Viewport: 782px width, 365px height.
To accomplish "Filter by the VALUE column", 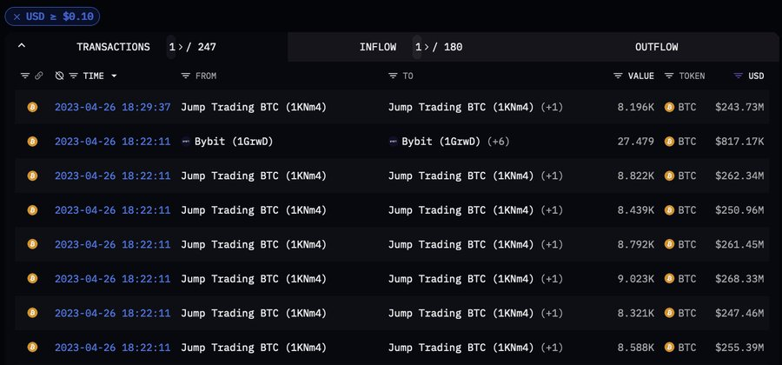I will pyautogui.click(x=618, y=76).
